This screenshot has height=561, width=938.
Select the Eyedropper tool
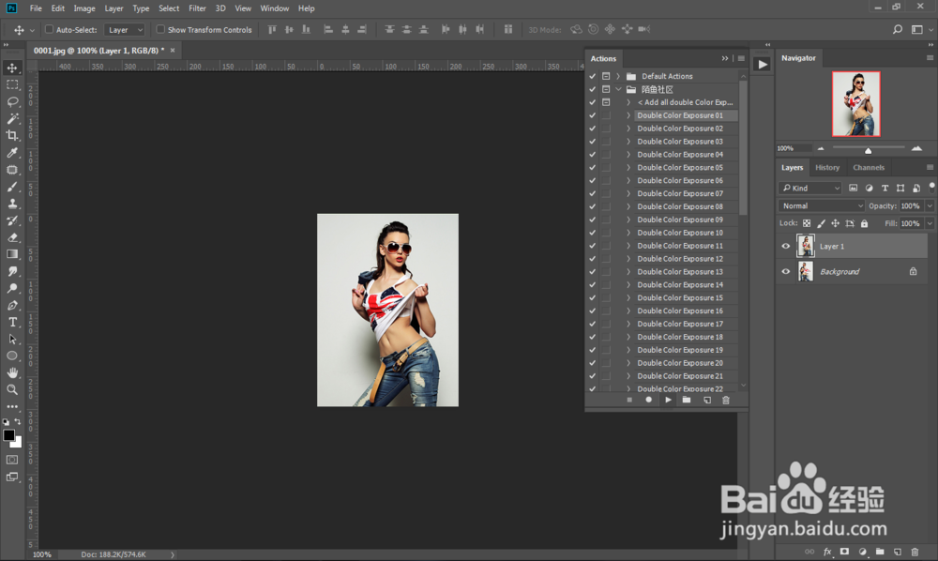12,153
